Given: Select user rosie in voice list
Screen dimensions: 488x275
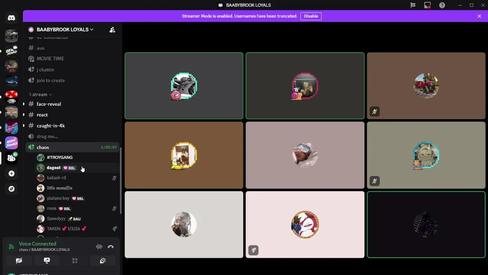Looking at the screenshot, I should (x=77, y=209).
